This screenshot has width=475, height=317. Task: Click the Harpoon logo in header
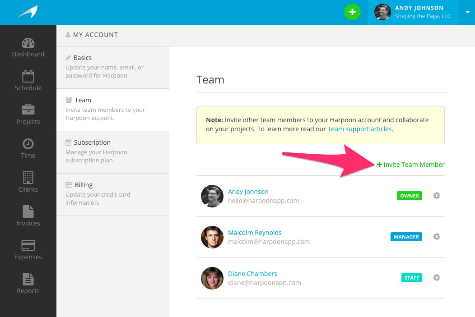28,12
